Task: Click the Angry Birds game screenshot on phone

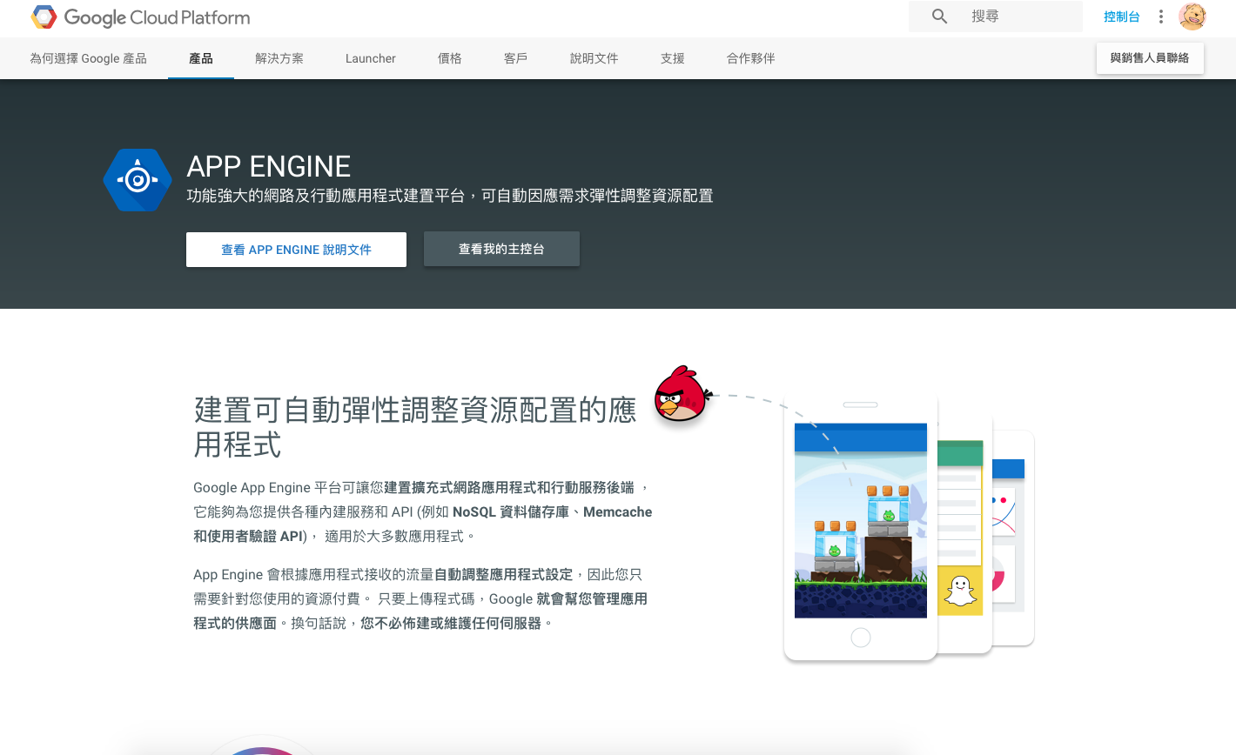Action: pyautogui.click(x=861, y=521)
